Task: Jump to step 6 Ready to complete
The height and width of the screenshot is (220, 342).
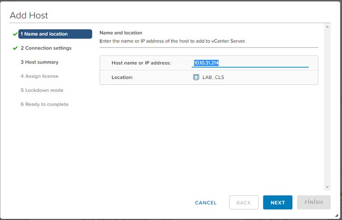Action: tap(44, 104)
